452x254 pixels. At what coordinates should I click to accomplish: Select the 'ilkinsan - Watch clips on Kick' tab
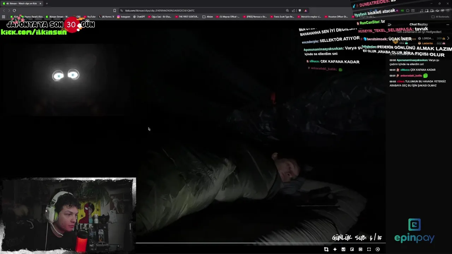(21, 4)
